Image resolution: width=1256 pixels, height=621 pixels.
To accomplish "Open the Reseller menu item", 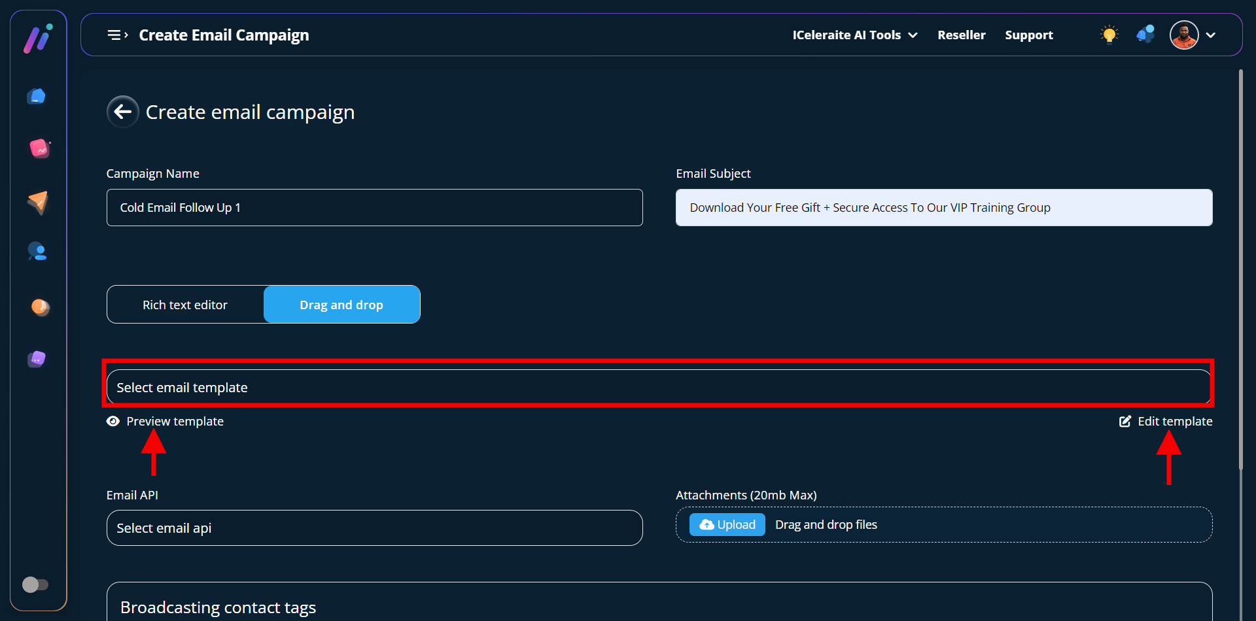I will (961, 35).
